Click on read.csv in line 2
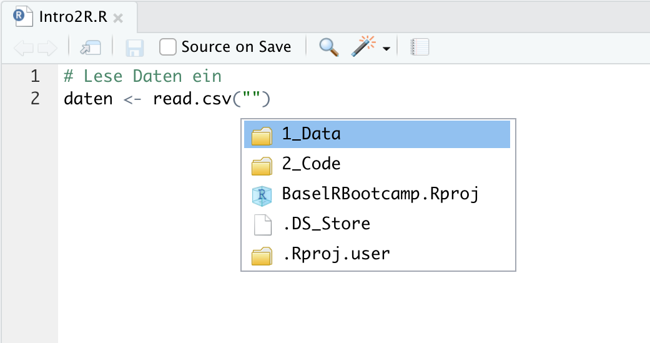 tap(192, 99)
